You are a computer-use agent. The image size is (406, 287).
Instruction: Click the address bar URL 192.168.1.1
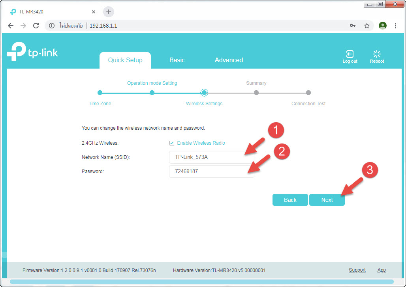pos(103,26)
